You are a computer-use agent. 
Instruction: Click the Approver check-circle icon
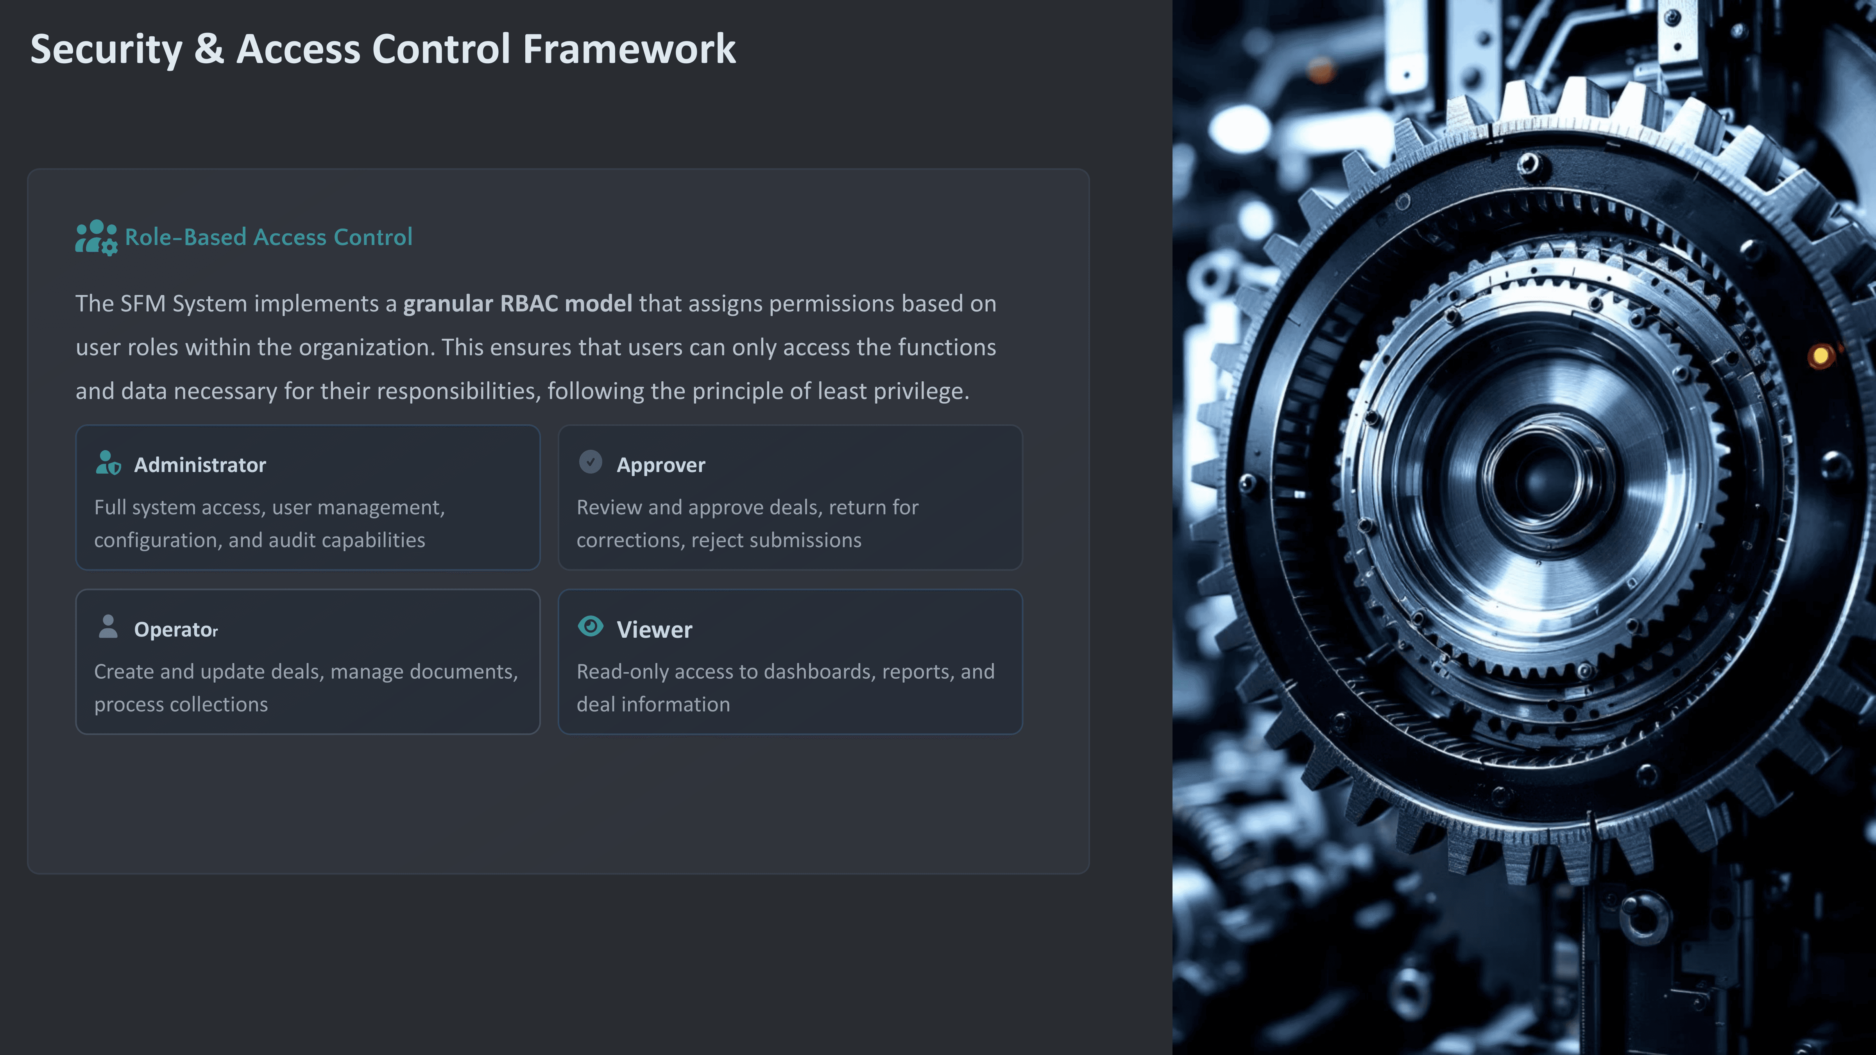(591, 461)
